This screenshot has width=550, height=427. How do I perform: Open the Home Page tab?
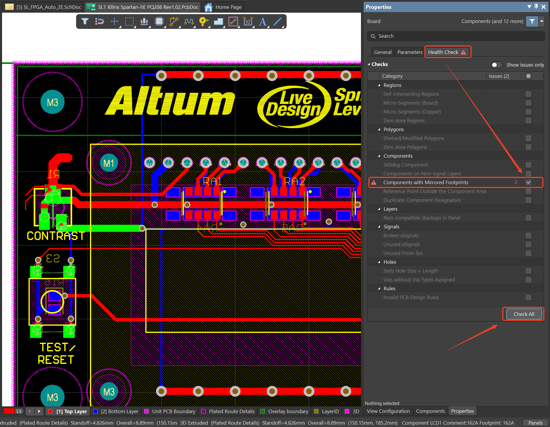click(x=223, y=7)
